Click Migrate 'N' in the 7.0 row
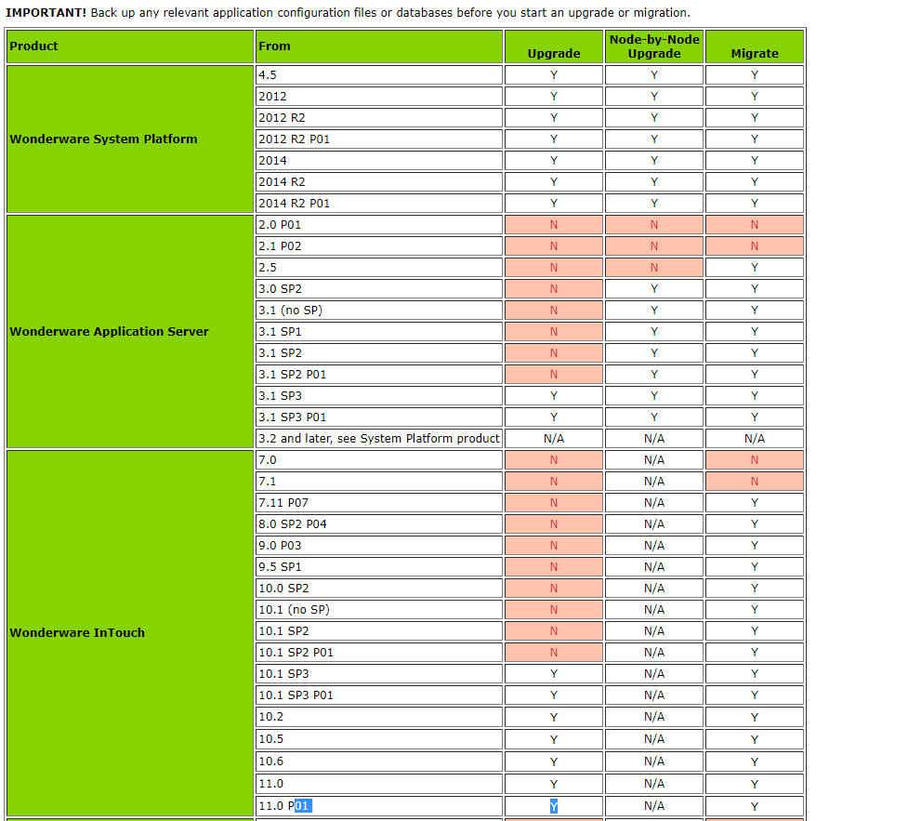The width and height of the screenshot is (908, 821). pyautogui.click(x=755, y=460)
